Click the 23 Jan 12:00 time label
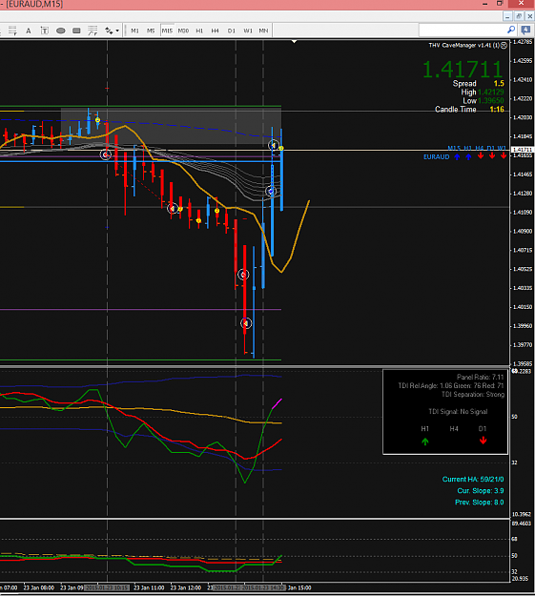Screen dimensions: 535x596 186,587
